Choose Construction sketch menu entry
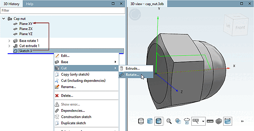Image resolution: width=254 pixels, height=131 pixels. coord(86,117)
